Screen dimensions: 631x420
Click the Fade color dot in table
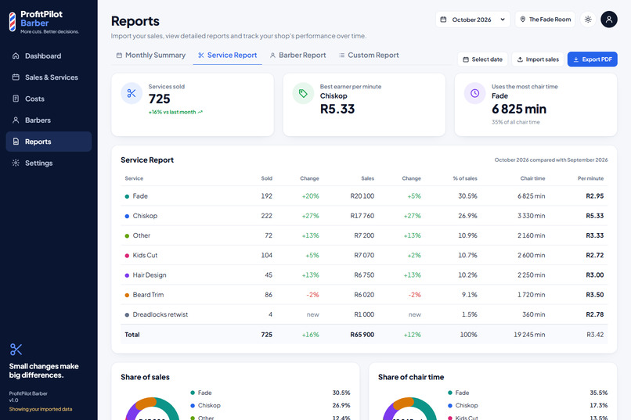[x=127, y=196]
